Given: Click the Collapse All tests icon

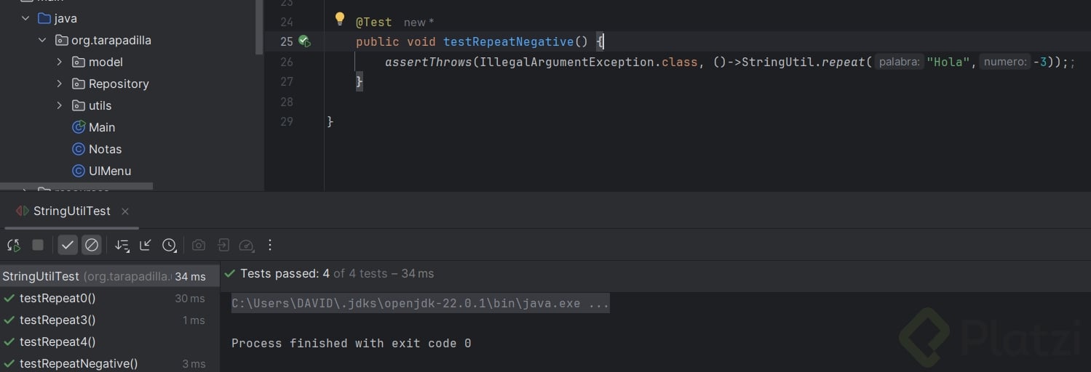Looking at the screenshot, I should 146,246.
